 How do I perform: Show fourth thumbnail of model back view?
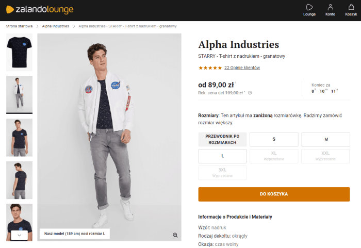[x=19, y=180]
